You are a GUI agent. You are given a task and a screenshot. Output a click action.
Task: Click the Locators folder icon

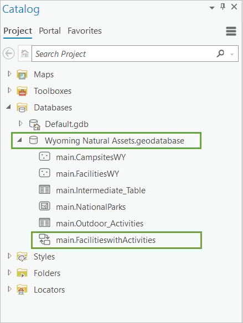coord(22,290)
